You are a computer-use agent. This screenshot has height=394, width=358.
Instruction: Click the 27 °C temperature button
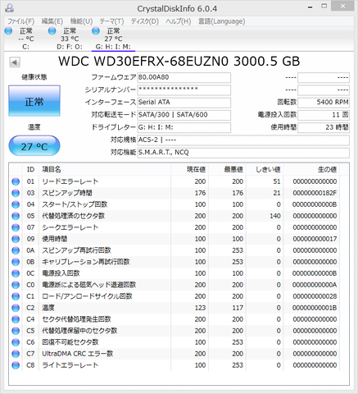[34, 146]
